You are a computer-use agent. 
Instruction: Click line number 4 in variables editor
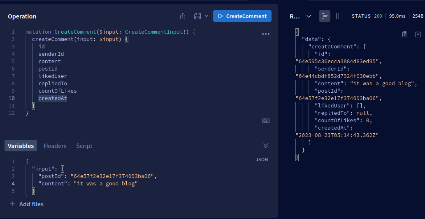13,184
